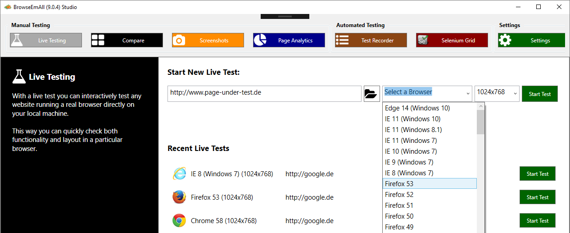Image resolution: width=570 pixels, height=233 pixels.
Task: Start the recent Firefox 53 test
Action: click(538, 197)
